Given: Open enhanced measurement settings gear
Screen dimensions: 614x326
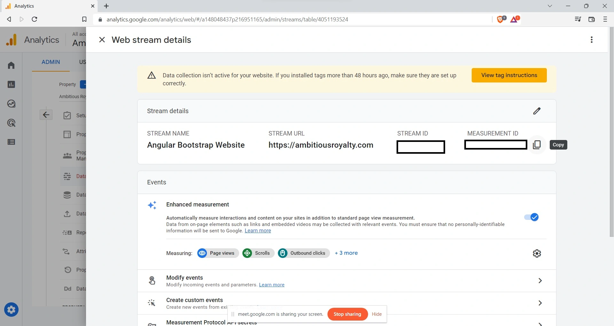Looking at the screenshot, I should pos(537,253).
